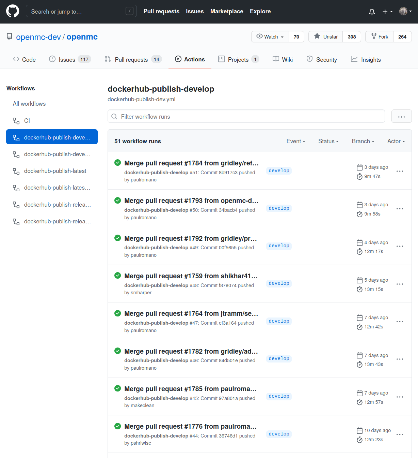
Task: Switch to the Code tab
Action: (x=24, y=59)
